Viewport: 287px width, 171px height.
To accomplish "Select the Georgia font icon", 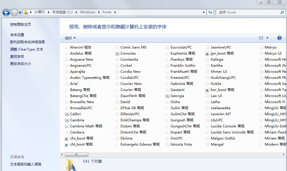I will pos(167,96).
